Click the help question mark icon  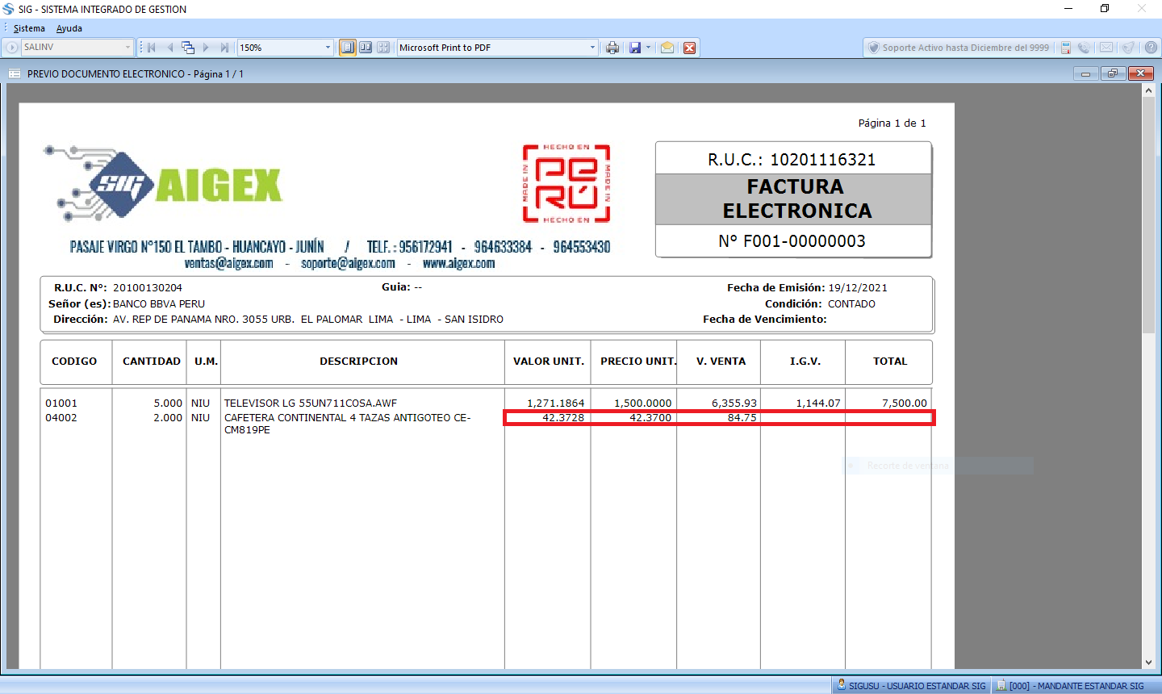tap(1152, 48)
